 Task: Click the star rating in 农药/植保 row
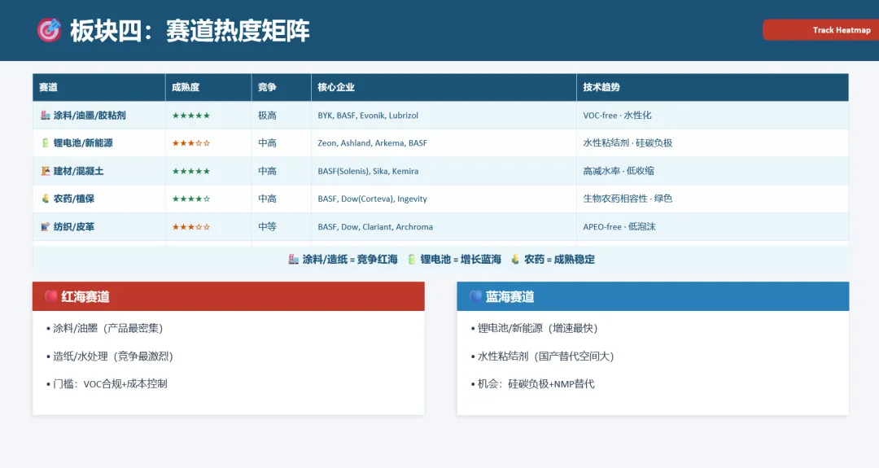pyautogui.click(x=191, y=199)
